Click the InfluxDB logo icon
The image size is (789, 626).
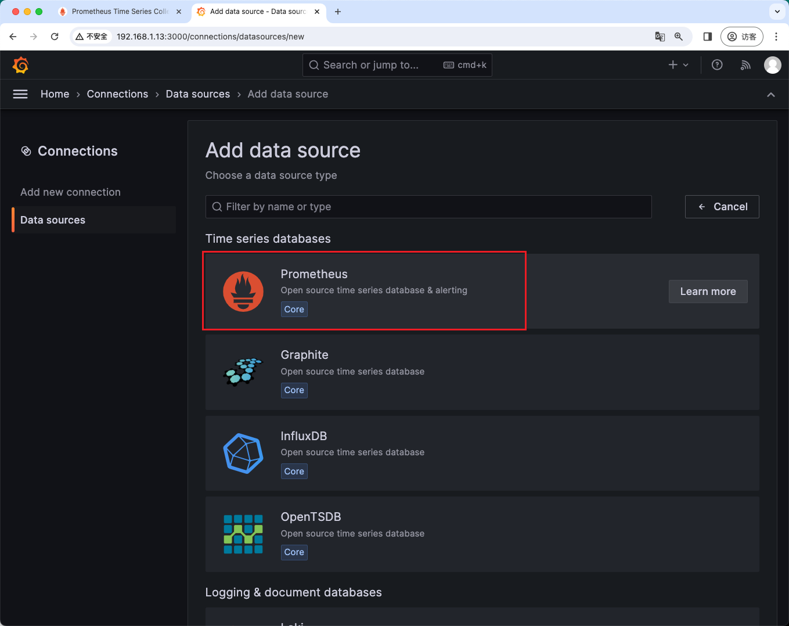click(243, 454)
